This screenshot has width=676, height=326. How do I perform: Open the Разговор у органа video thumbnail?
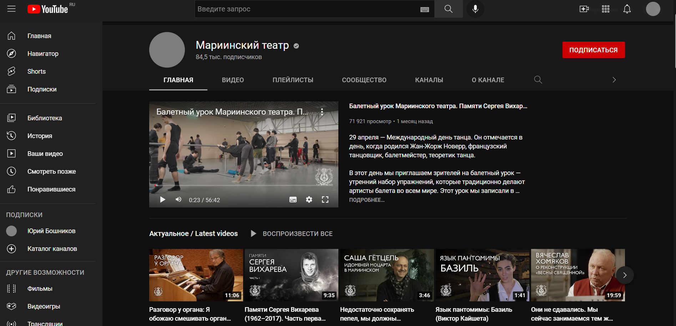coord(196,275)
